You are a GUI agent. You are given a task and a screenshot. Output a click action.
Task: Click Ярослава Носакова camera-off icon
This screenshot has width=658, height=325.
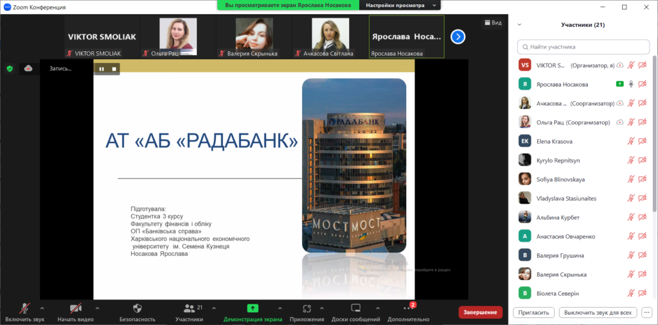[642, 84]
